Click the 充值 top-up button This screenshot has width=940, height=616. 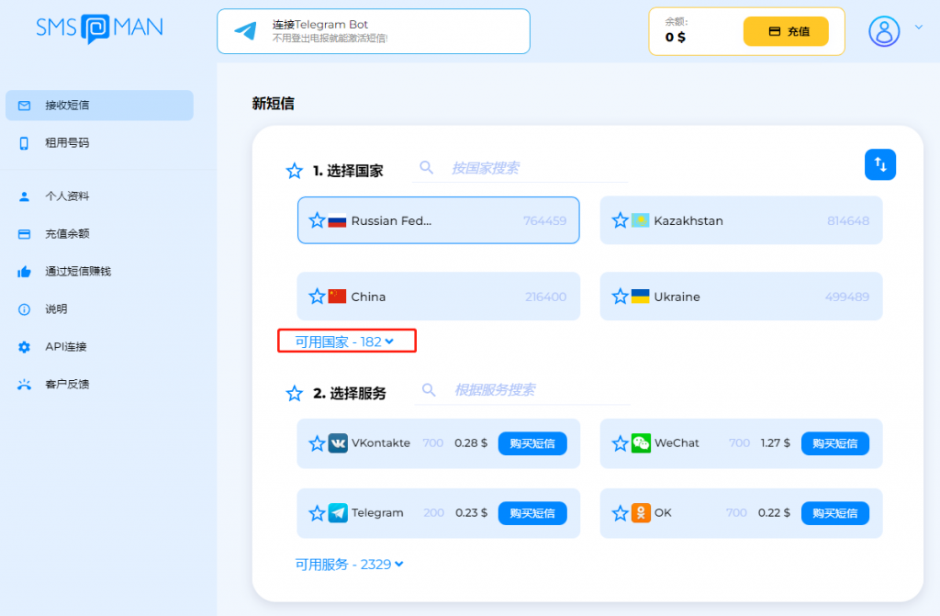[786, 31]
